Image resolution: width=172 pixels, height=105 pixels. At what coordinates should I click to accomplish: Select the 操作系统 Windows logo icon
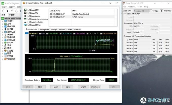5,27
